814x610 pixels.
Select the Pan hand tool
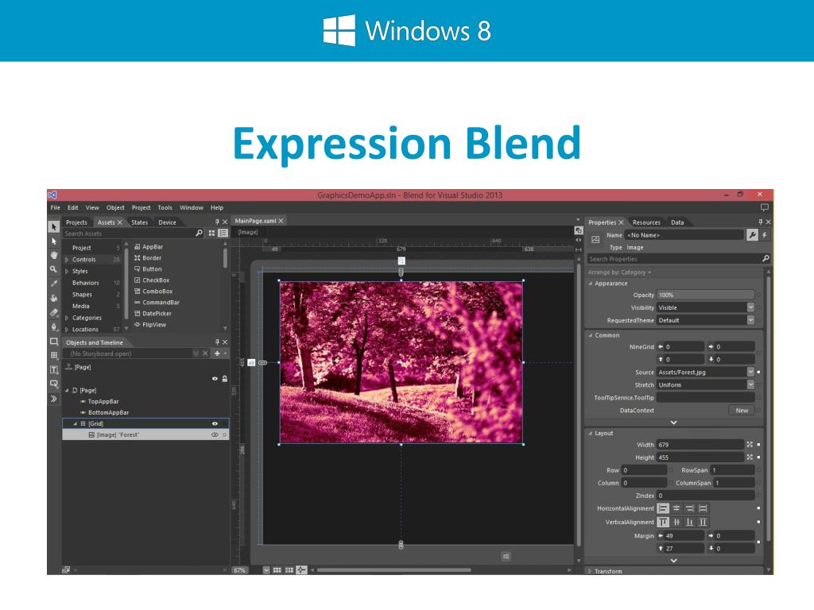[x=54, y=255]
